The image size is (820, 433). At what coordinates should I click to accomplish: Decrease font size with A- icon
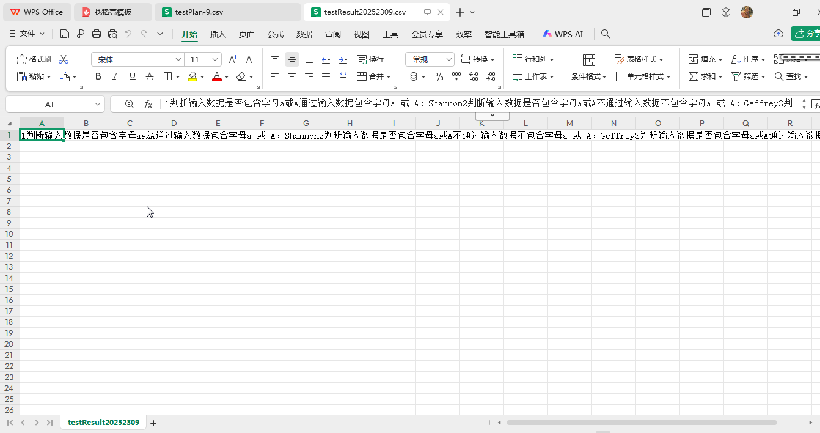coord(250,59)
